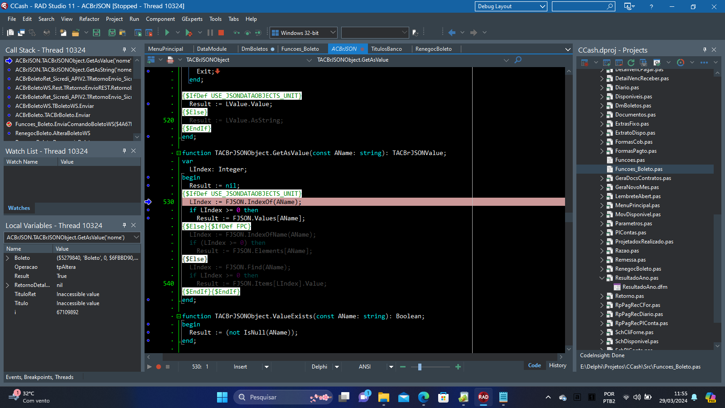Toggle pin on Projects panel
Image resolution: width=725 pixels, height=408 pixels.
coord(705,50)
